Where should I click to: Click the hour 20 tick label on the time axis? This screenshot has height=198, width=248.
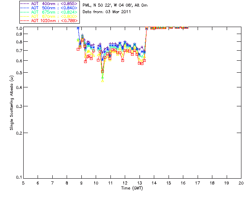pyautogui.click(x=241, y=183)
